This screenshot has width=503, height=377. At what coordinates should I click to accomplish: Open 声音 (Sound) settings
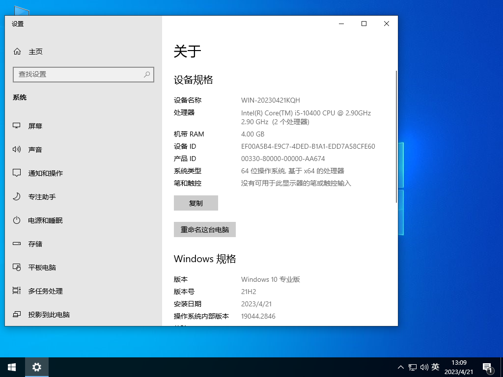(35, 149)
